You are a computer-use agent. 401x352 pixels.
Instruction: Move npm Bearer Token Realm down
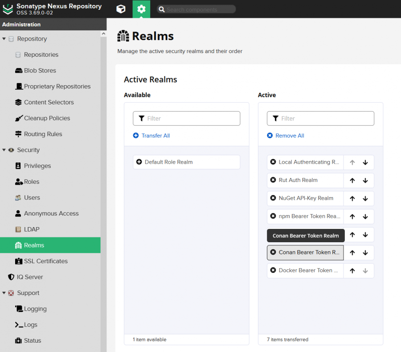(365, 216)
